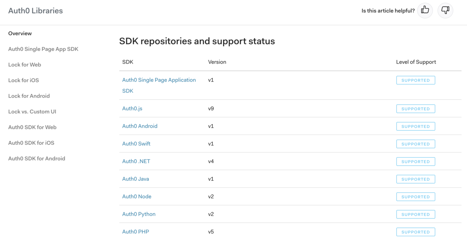This screenshot has width=467, height=246.
Task: Select Lock for Web in sidebar
Action: pyautogui.click(x=25, y=64)
